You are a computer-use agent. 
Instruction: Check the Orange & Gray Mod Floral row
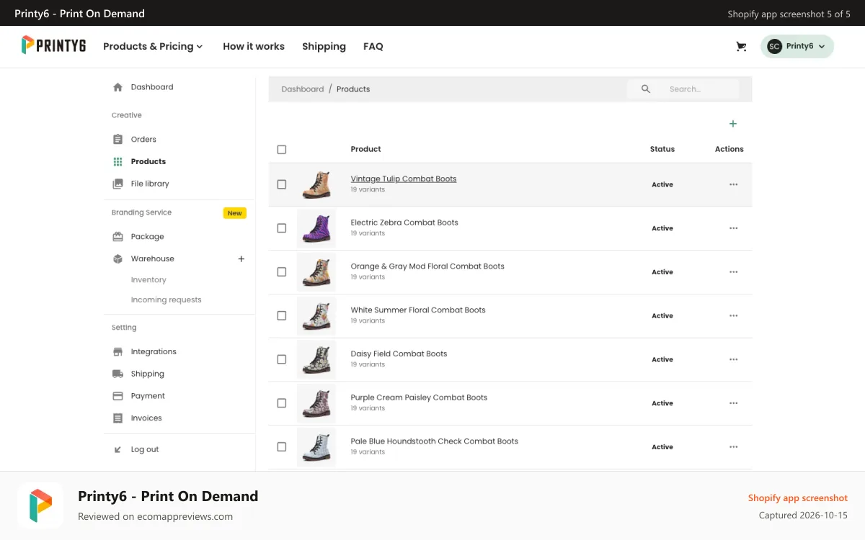tap(282, 272)
